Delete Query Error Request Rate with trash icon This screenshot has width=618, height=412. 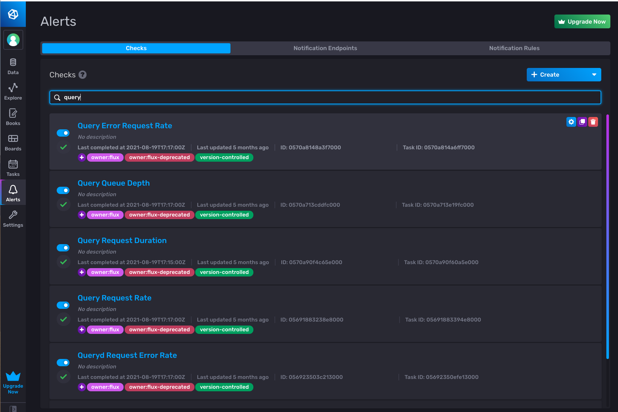click(593, 122)
